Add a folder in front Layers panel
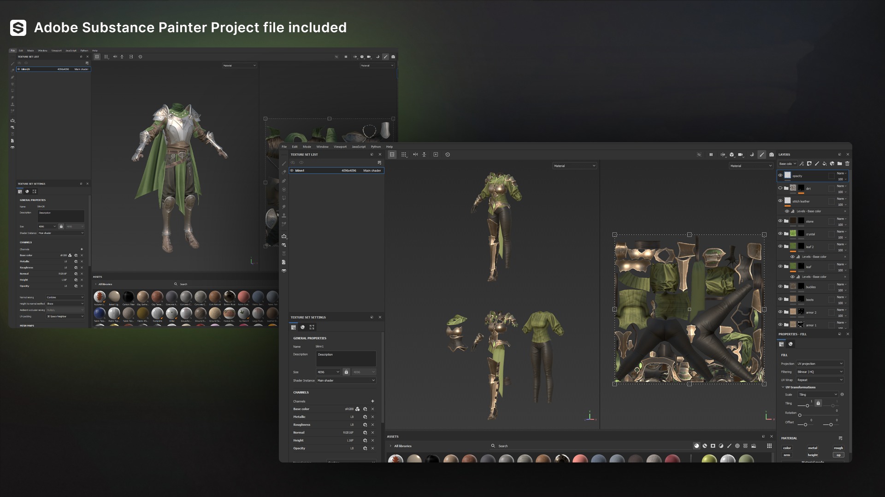Screen dimensions: 885x497 click(839, 163)
